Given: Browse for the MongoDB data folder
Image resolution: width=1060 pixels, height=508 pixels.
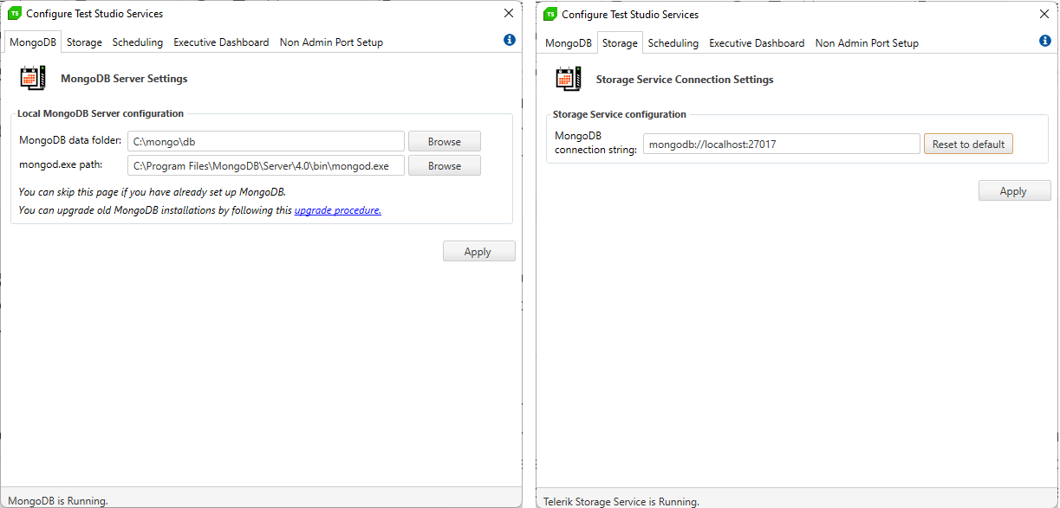Looking at the screenshot, I should 445,141.
